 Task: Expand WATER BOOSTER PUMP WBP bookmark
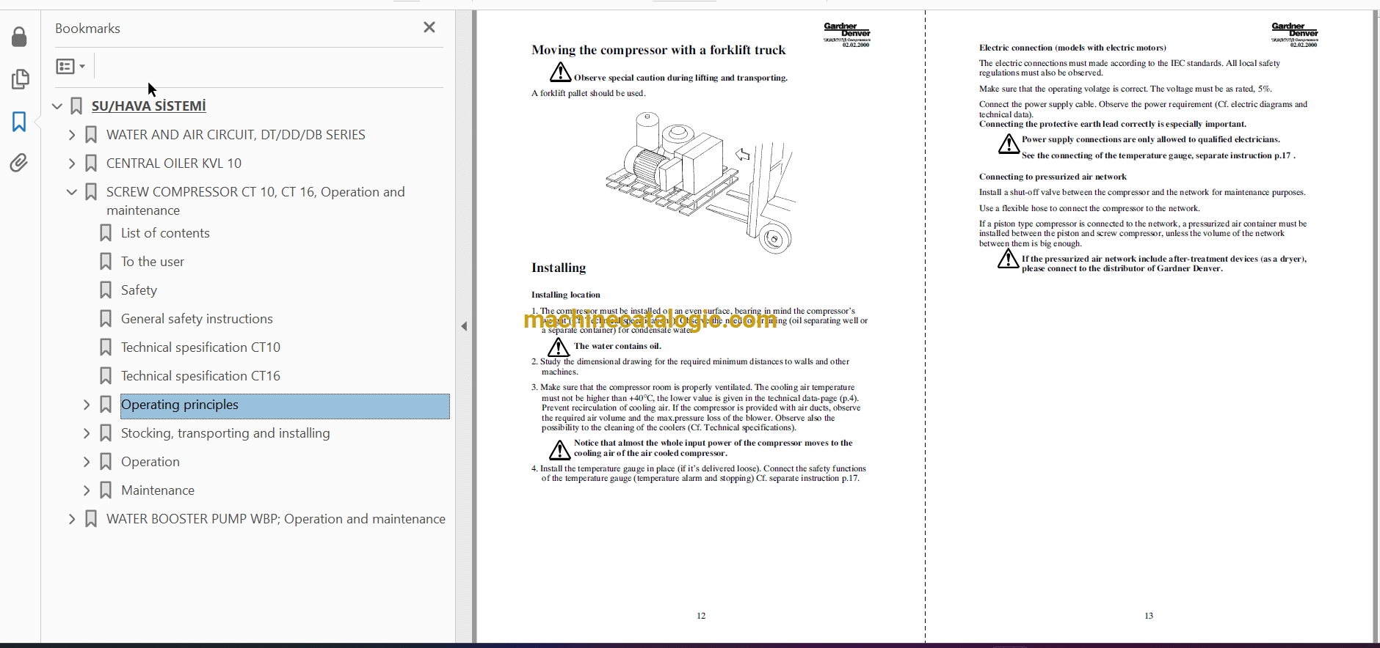pos(72,519)
